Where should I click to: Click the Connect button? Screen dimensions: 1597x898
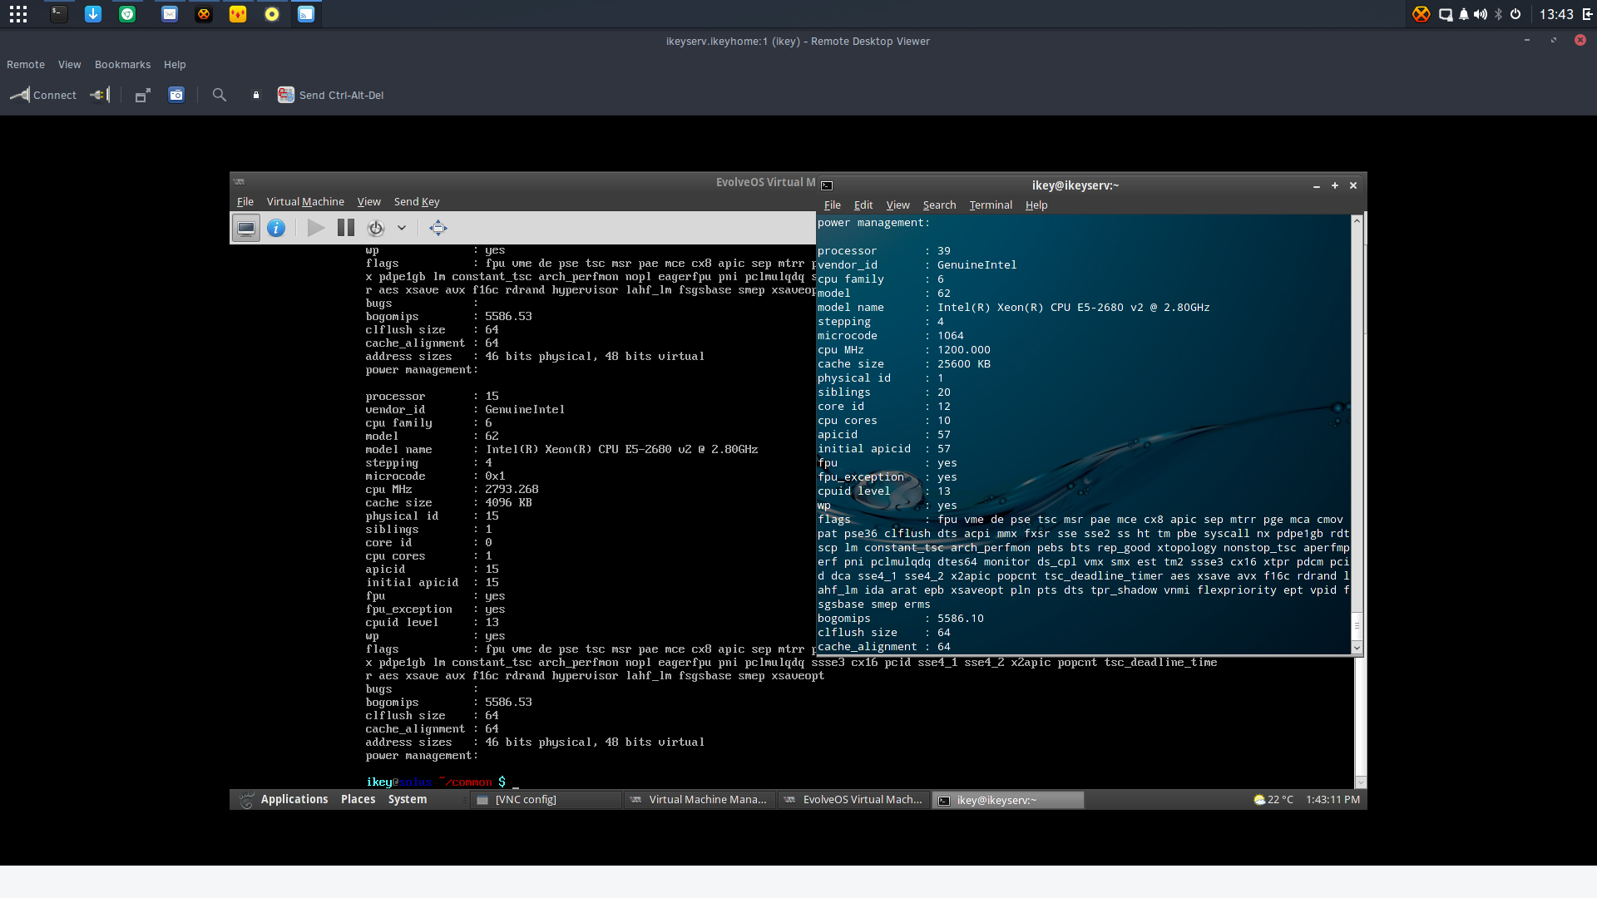pyautogui.click(x=43, y=95)
